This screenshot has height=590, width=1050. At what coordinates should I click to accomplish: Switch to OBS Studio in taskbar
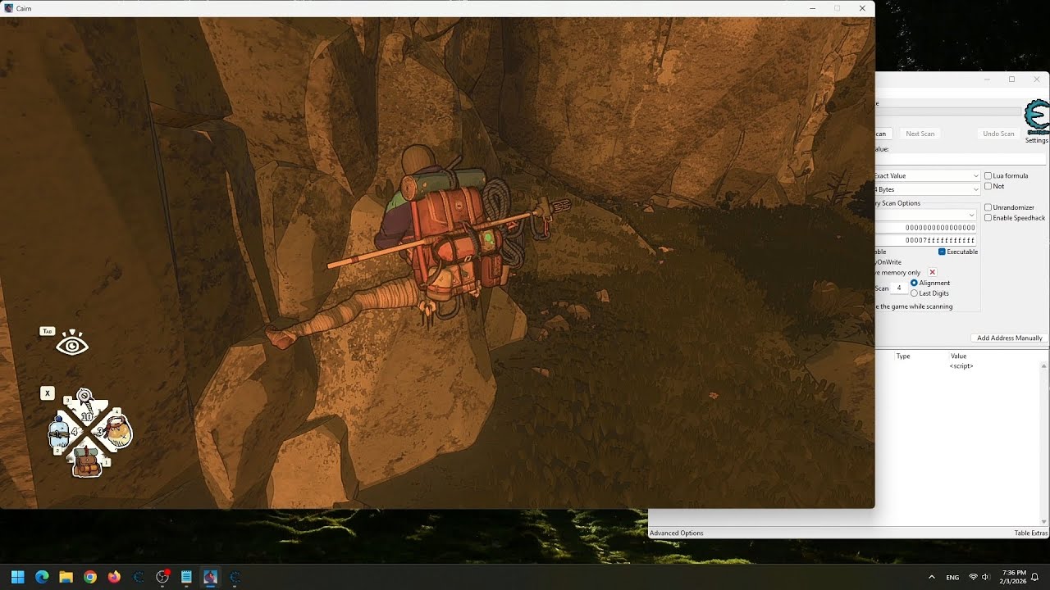coord(162,577)
